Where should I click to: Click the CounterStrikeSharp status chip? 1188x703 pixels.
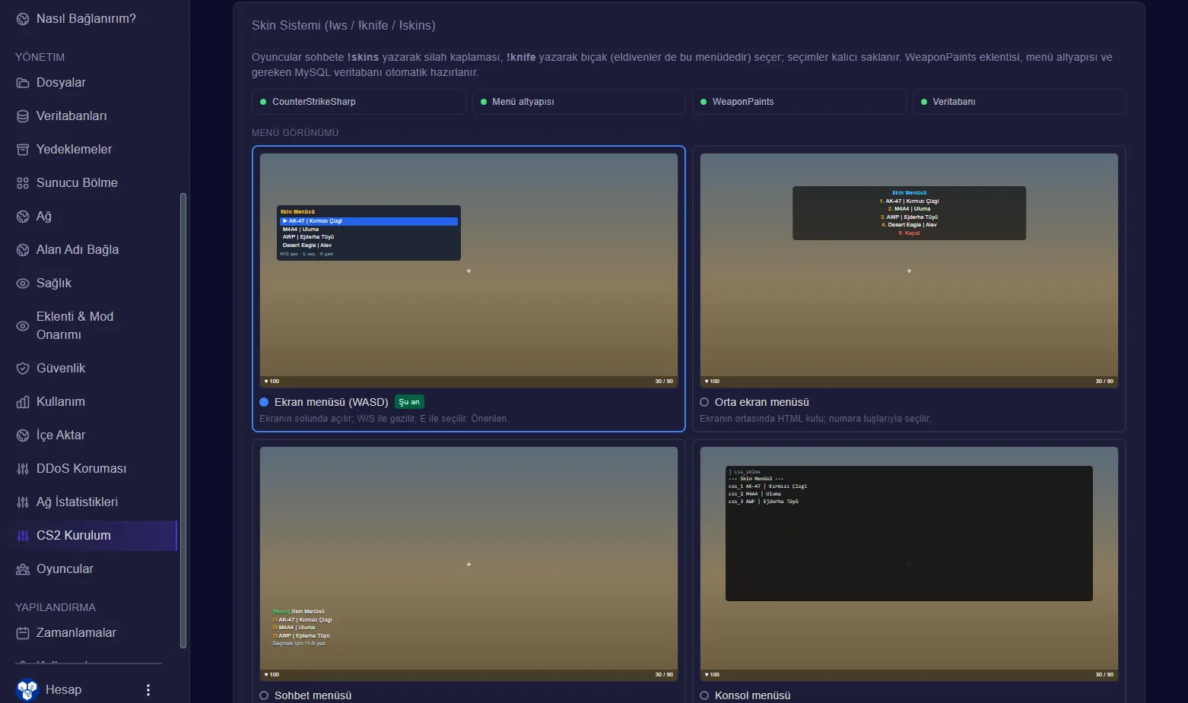click(359, 102)
